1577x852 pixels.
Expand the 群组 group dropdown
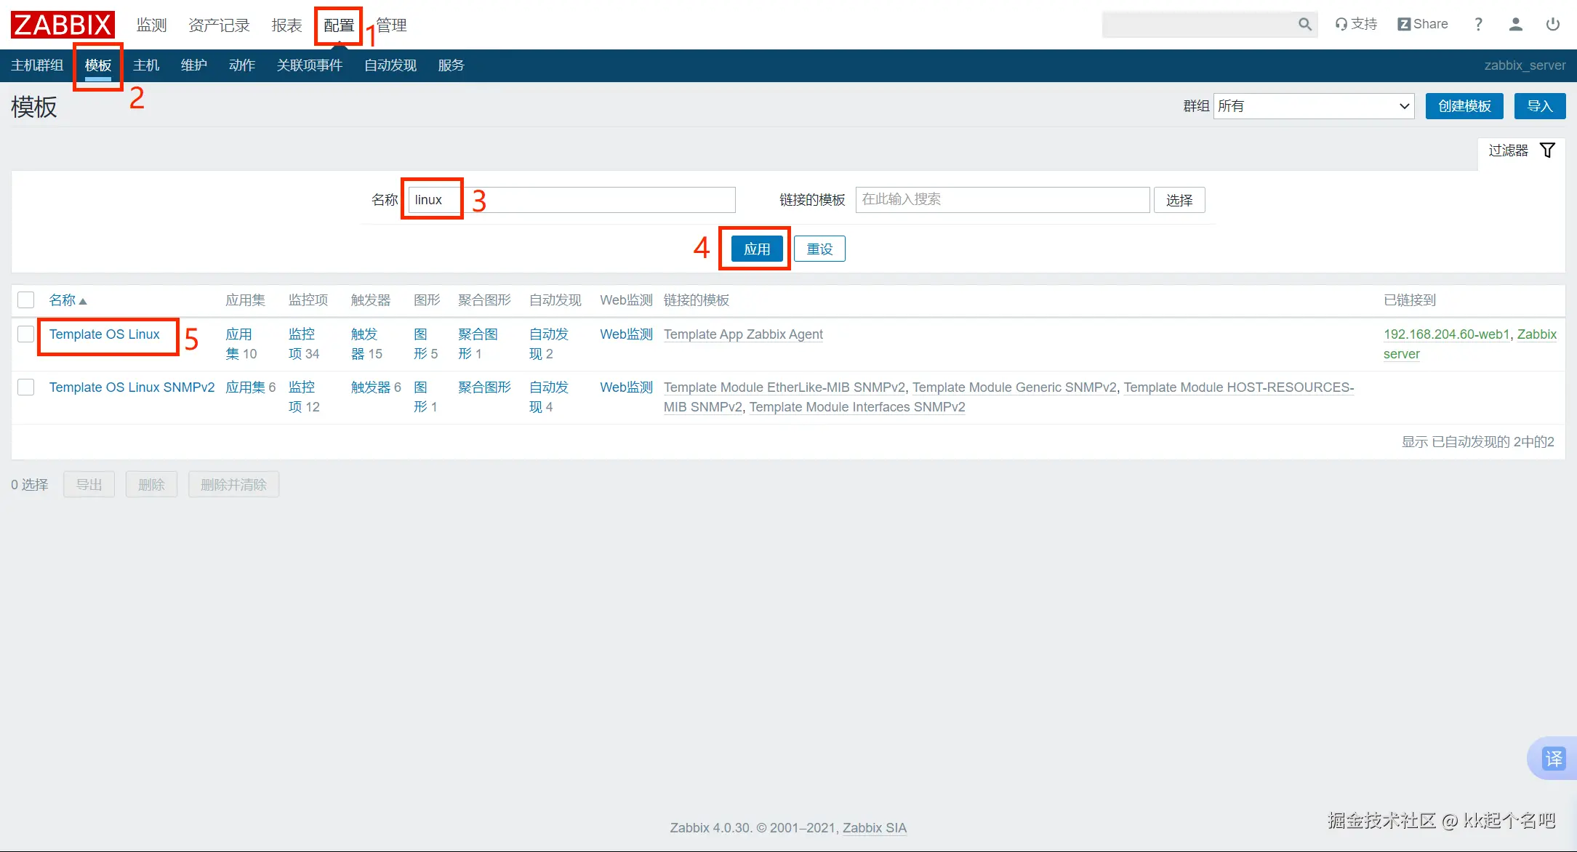click(1313, 106)
